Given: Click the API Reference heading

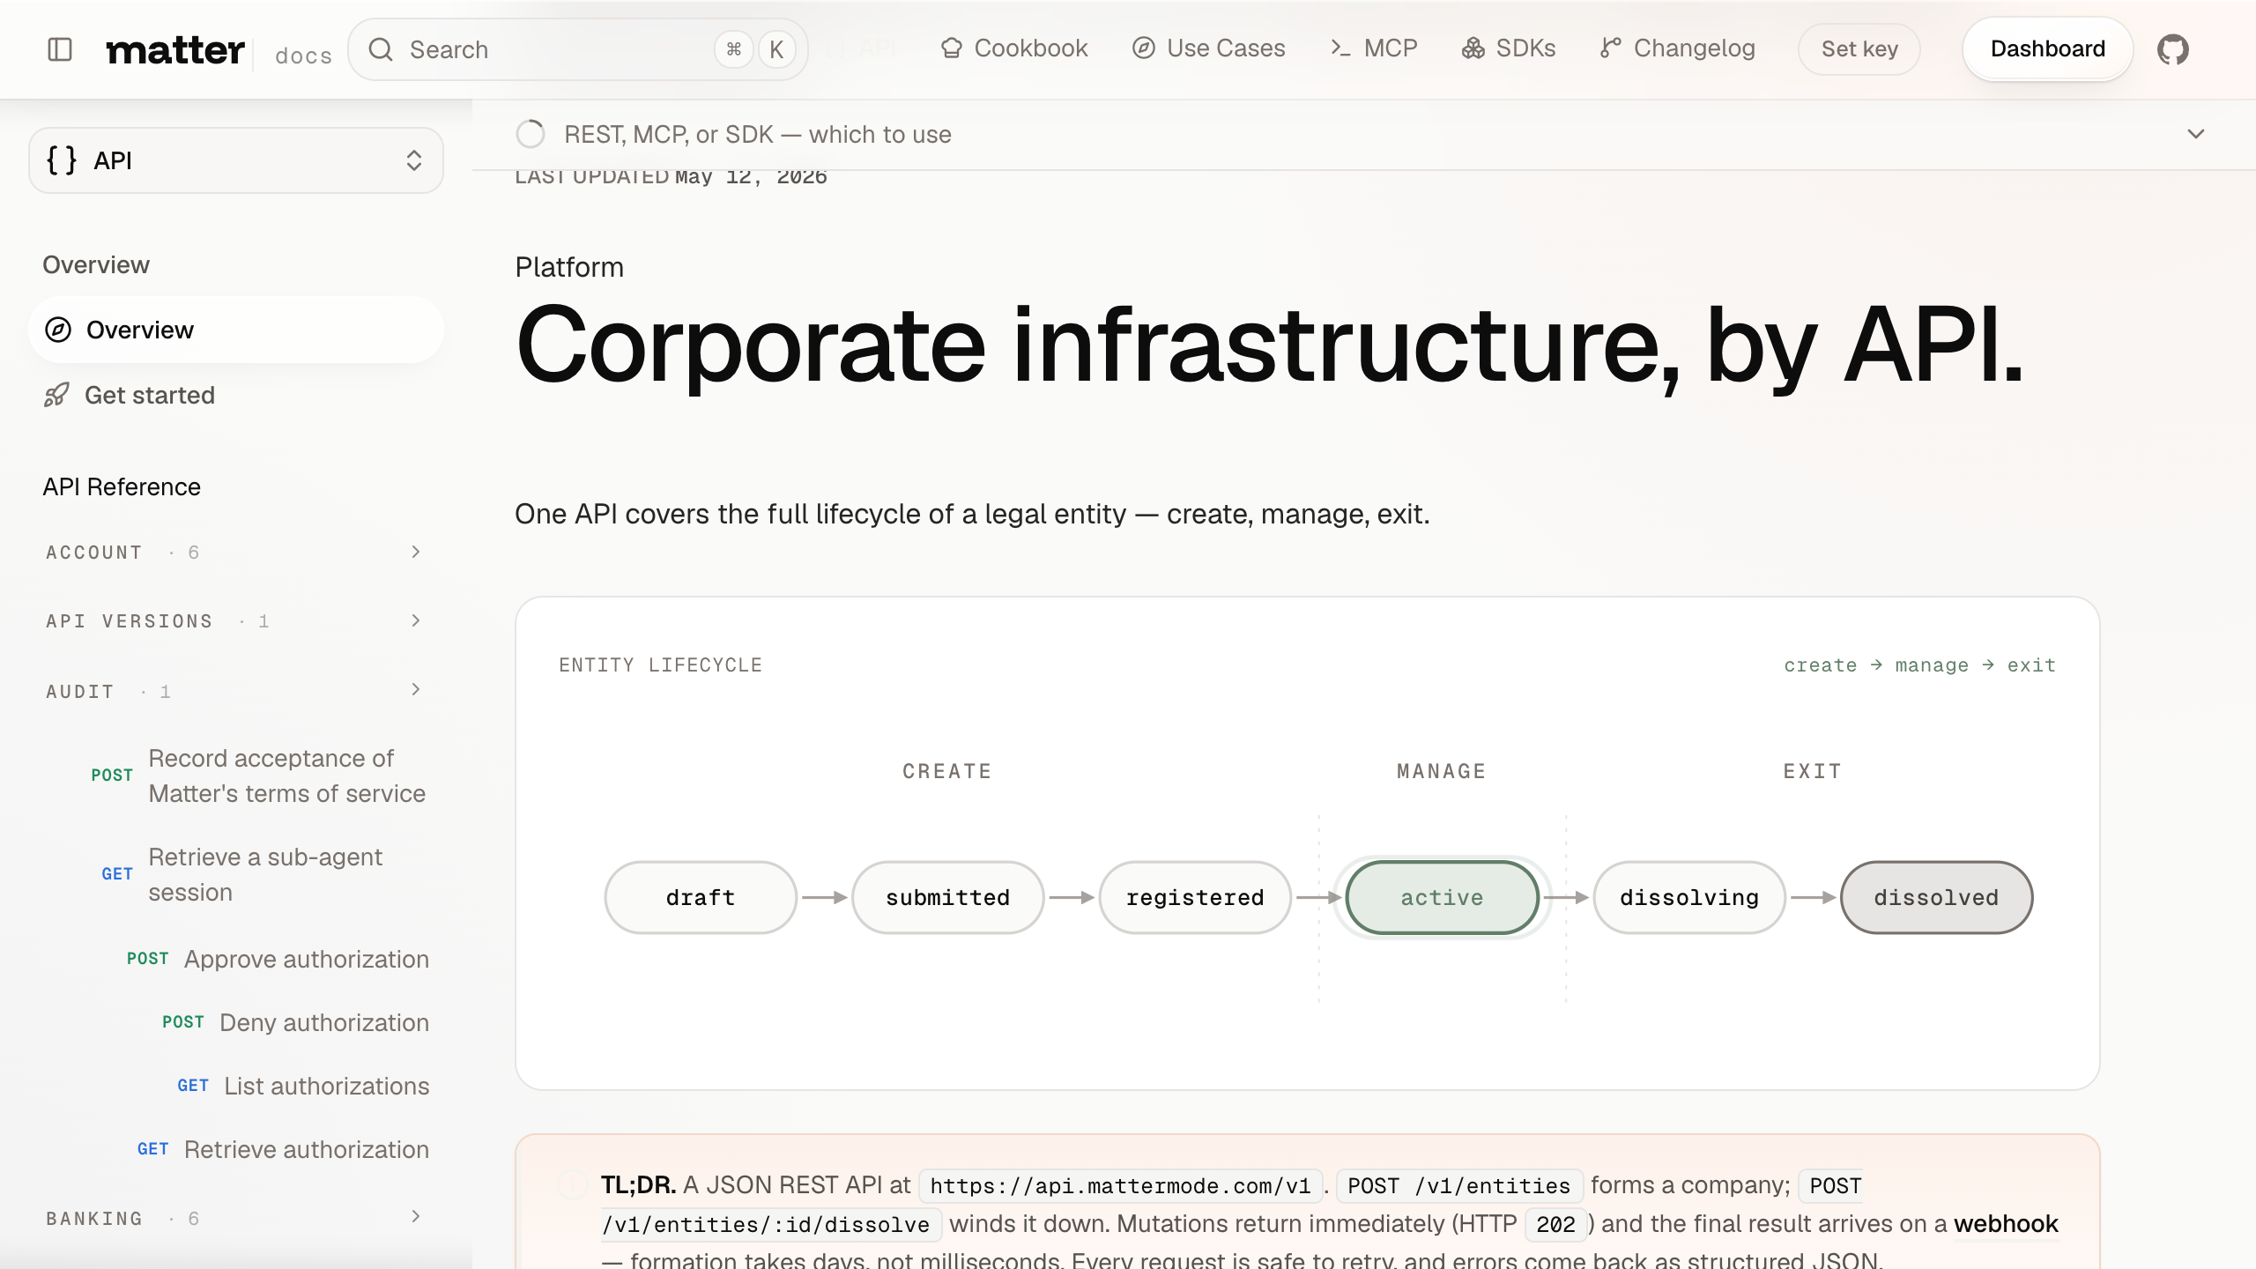Looking at the screenshot, I should click(122, 487).
